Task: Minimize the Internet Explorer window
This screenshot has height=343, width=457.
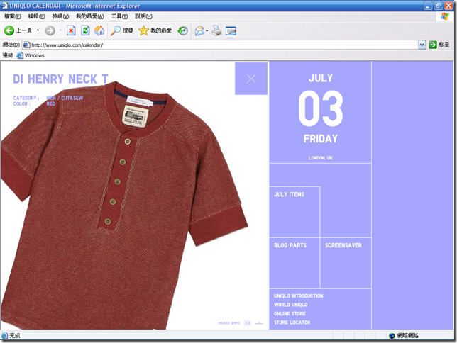Action: 428,6
